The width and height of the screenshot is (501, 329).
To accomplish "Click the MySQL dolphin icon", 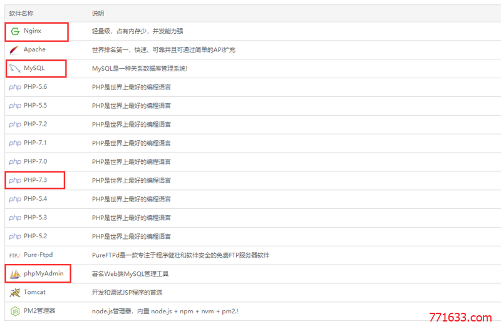I will 14,68.
